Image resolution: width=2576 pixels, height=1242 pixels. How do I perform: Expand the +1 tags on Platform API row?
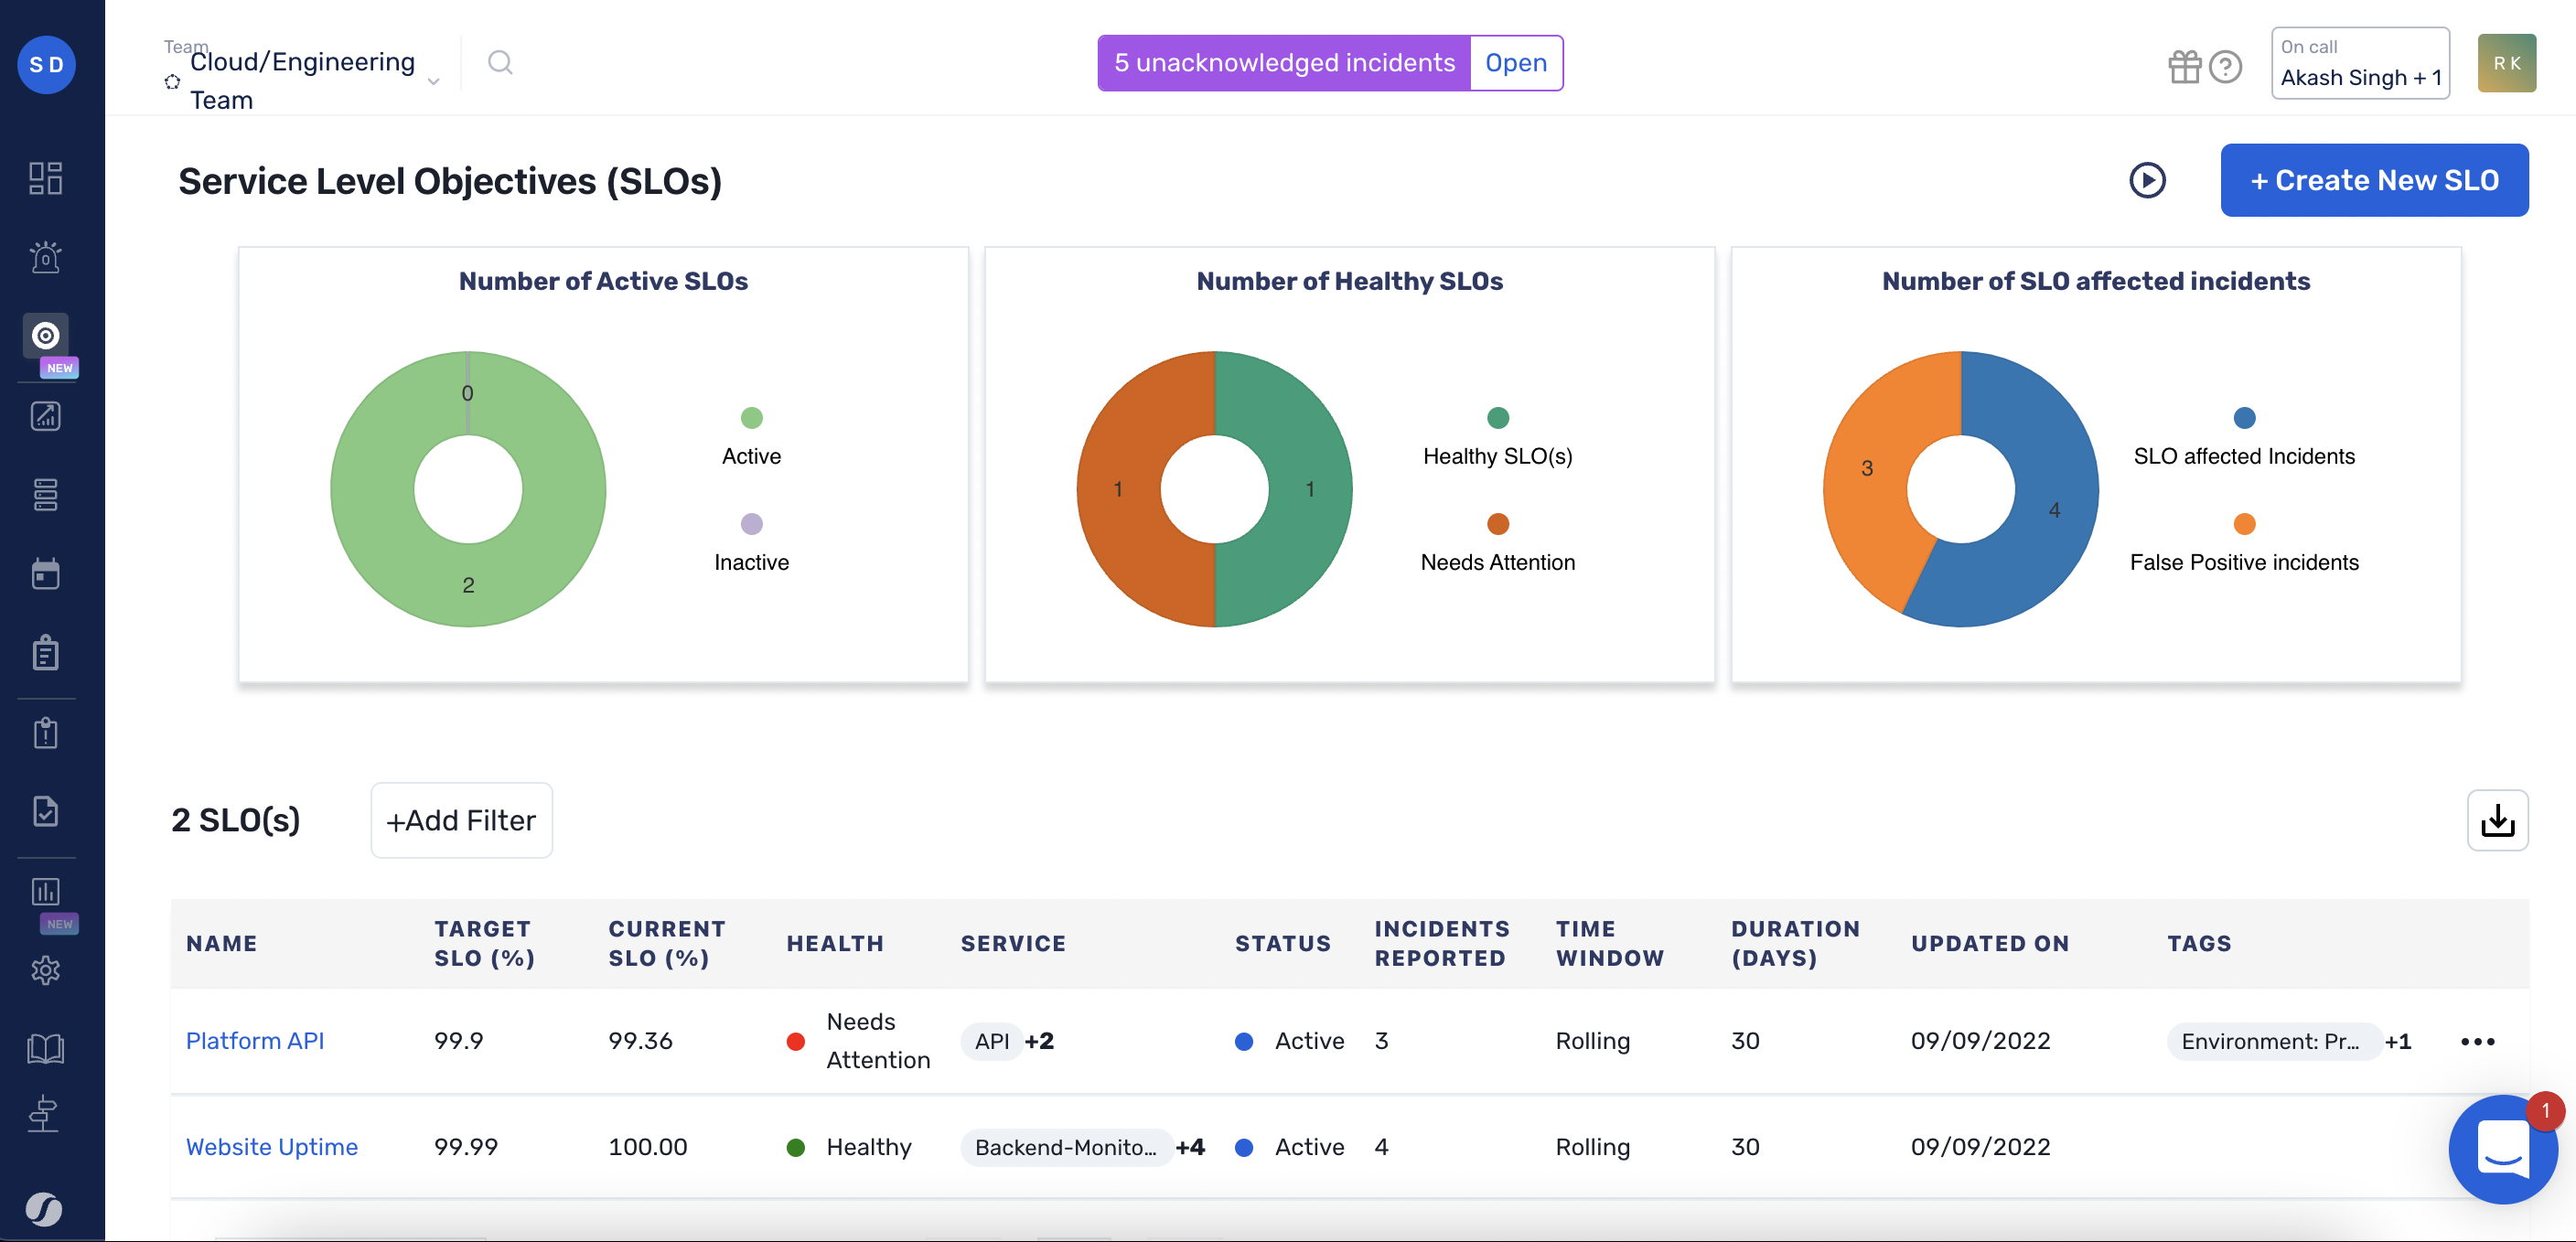tap(2398, 1041)
